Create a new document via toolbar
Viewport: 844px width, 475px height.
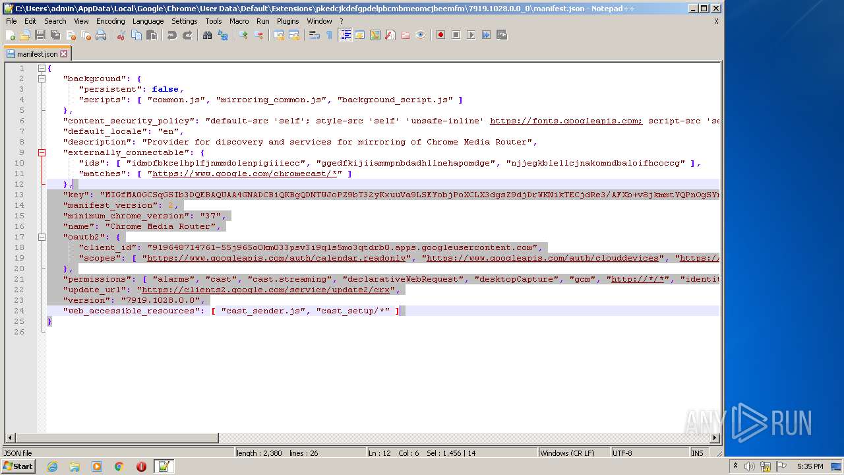tap(11, 35)
